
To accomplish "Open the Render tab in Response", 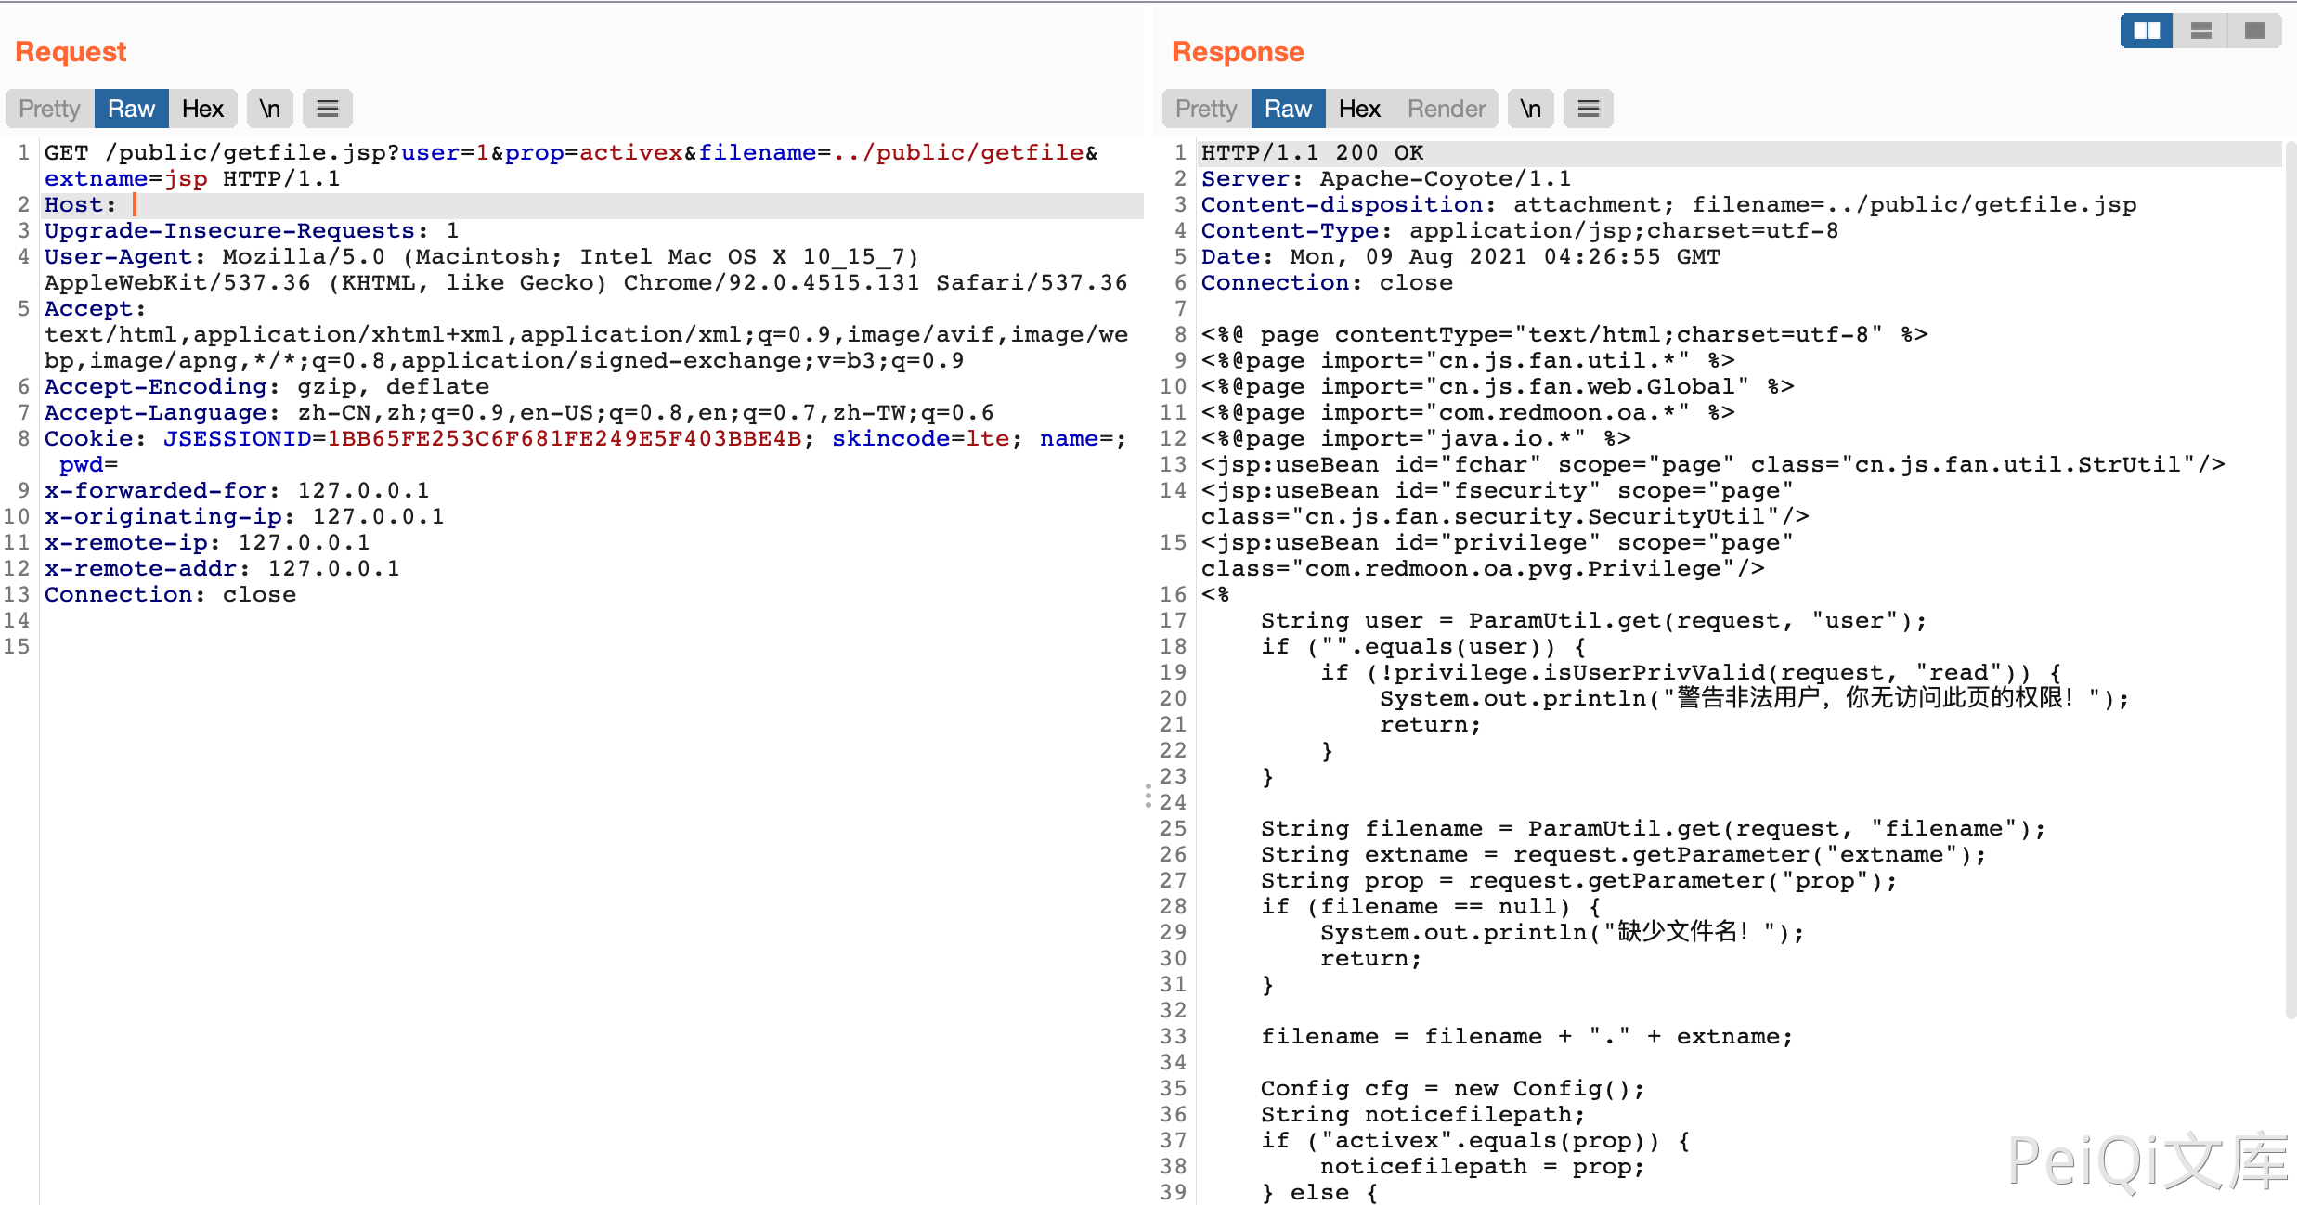I will tap(1446, 109).
